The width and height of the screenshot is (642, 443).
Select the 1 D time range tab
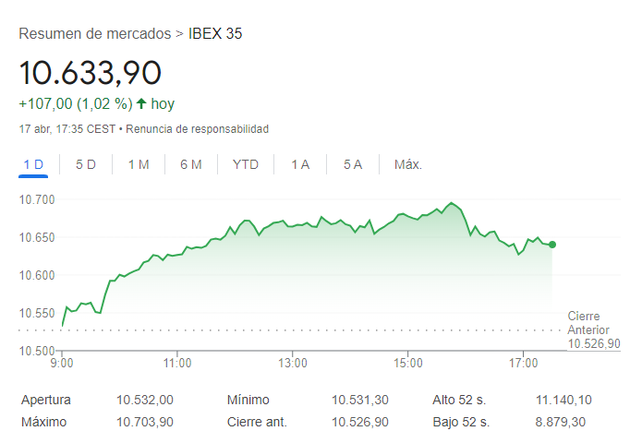pos(33,164)
